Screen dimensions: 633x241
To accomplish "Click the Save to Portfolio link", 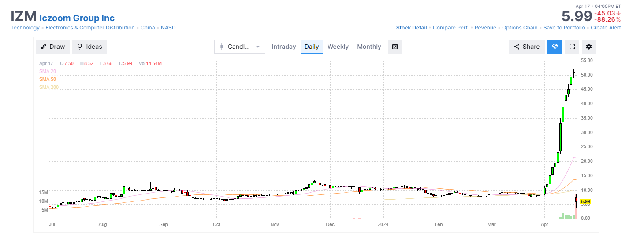I will point(564,28).
